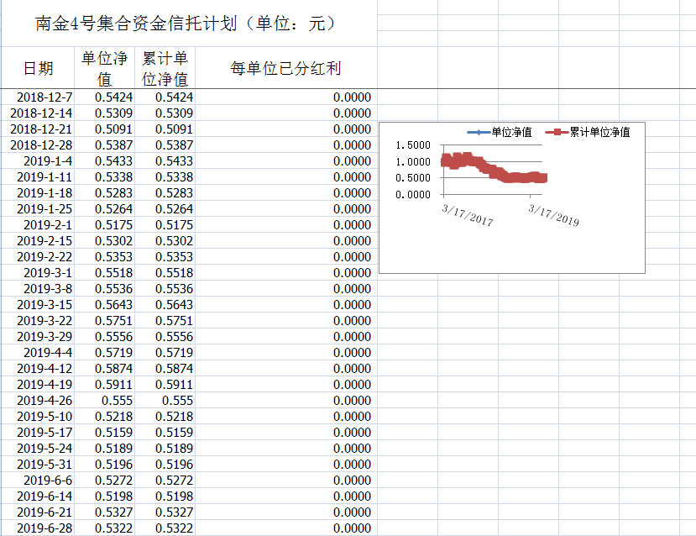The width and height of the screenshot is (696, 536).
Task: Click dividend cell 0.0000 in the 2019-6-21 row
Action: pos(285,512)
